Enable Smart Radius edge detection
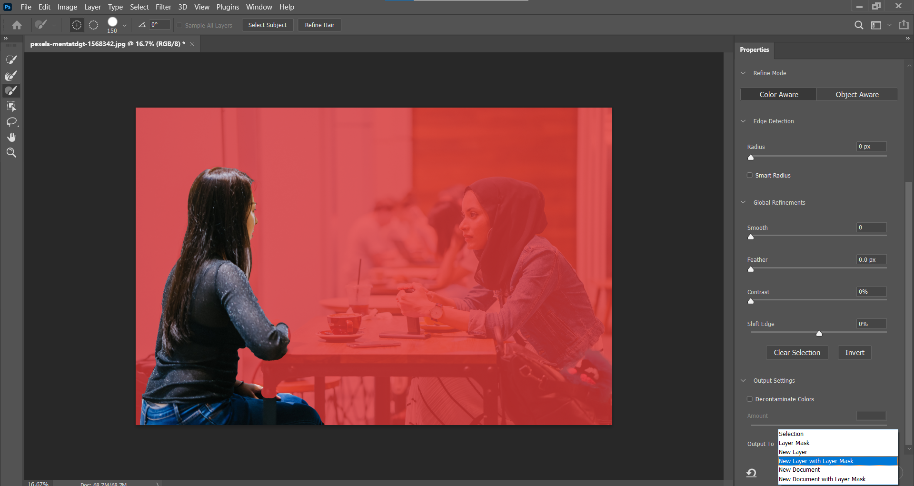The image size is (914, 486). click(x=750, y=175)
